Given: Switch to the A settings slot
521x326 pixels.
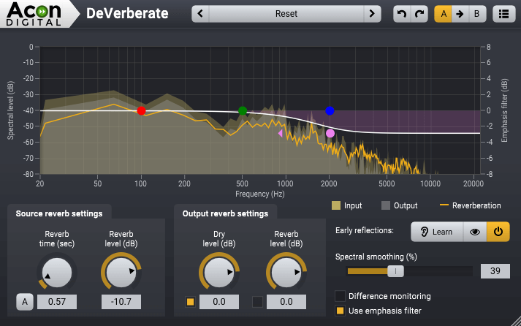Looking at the screenshot, I should pyautogui.click(x=444, y=14).
